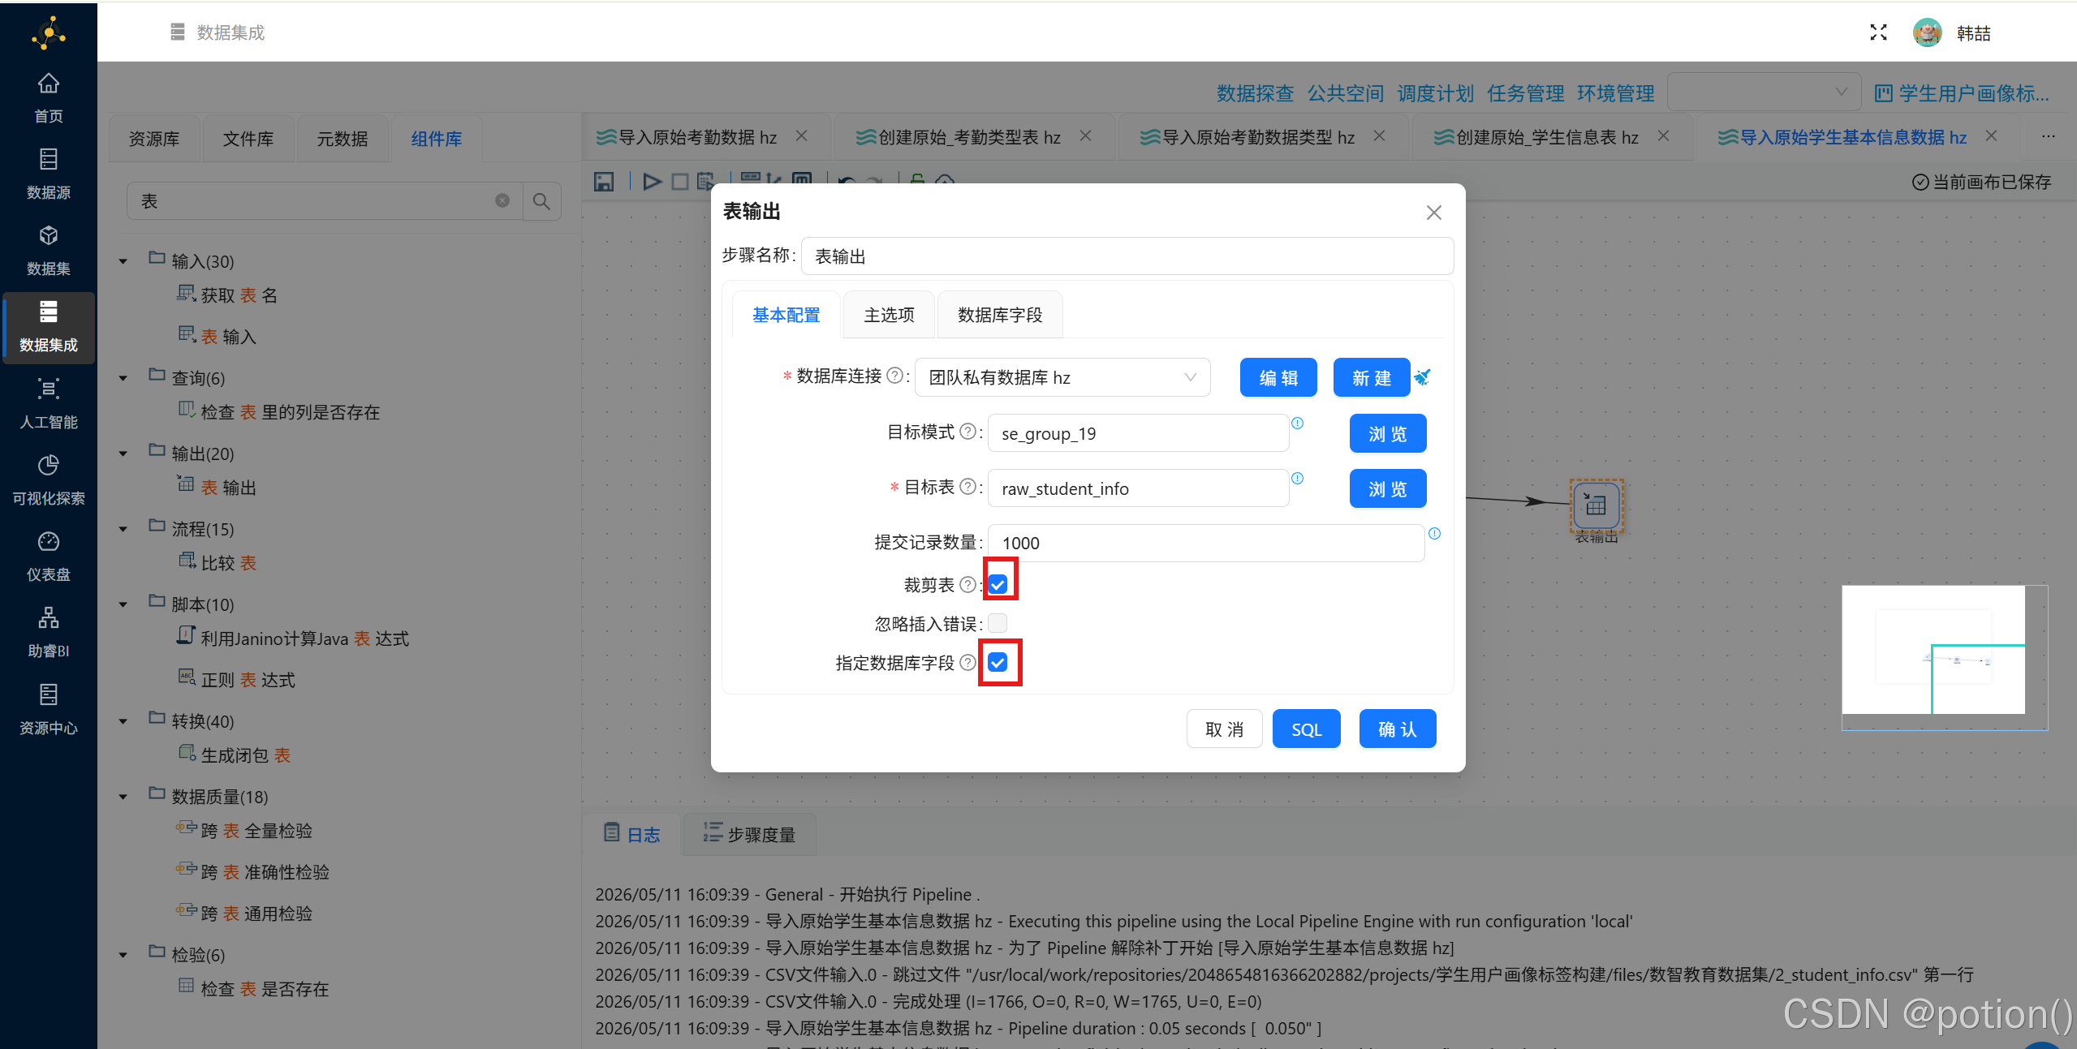Viewport: 2077px width, 1049px height.
Task: Switch to the 元数据 tab
Action: (x=343, y=139)
